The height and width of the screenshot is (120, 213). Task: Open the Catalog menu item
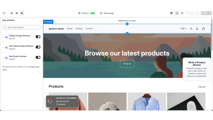79,29
